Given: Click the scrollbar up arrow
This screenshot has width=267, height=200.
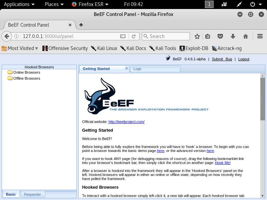Looking at the screenshot, I should click(x=263, y=76).
